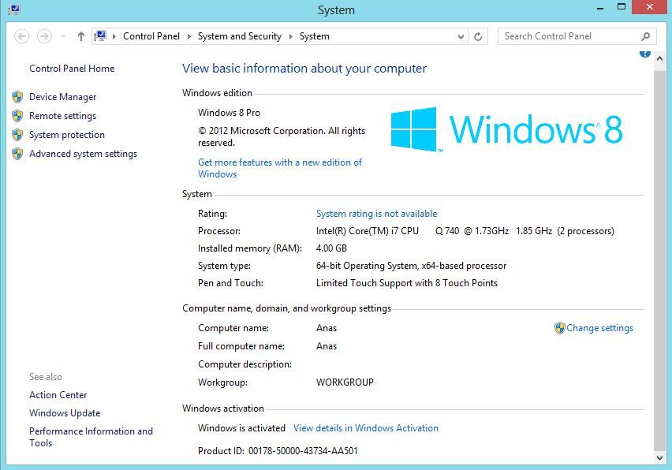Open Remote settings link
This screenshot has width=672, height=470.
click(62, 116)
